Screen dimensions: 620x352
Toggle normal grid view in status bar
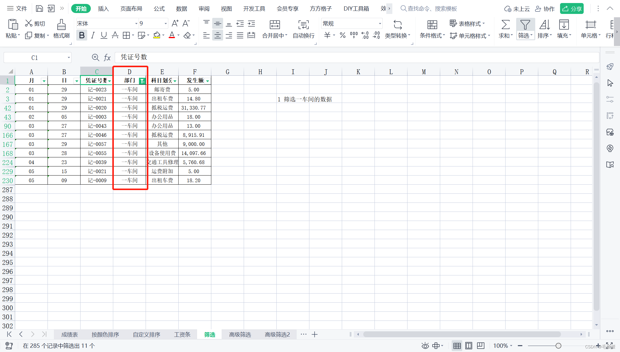click(457, 346)
